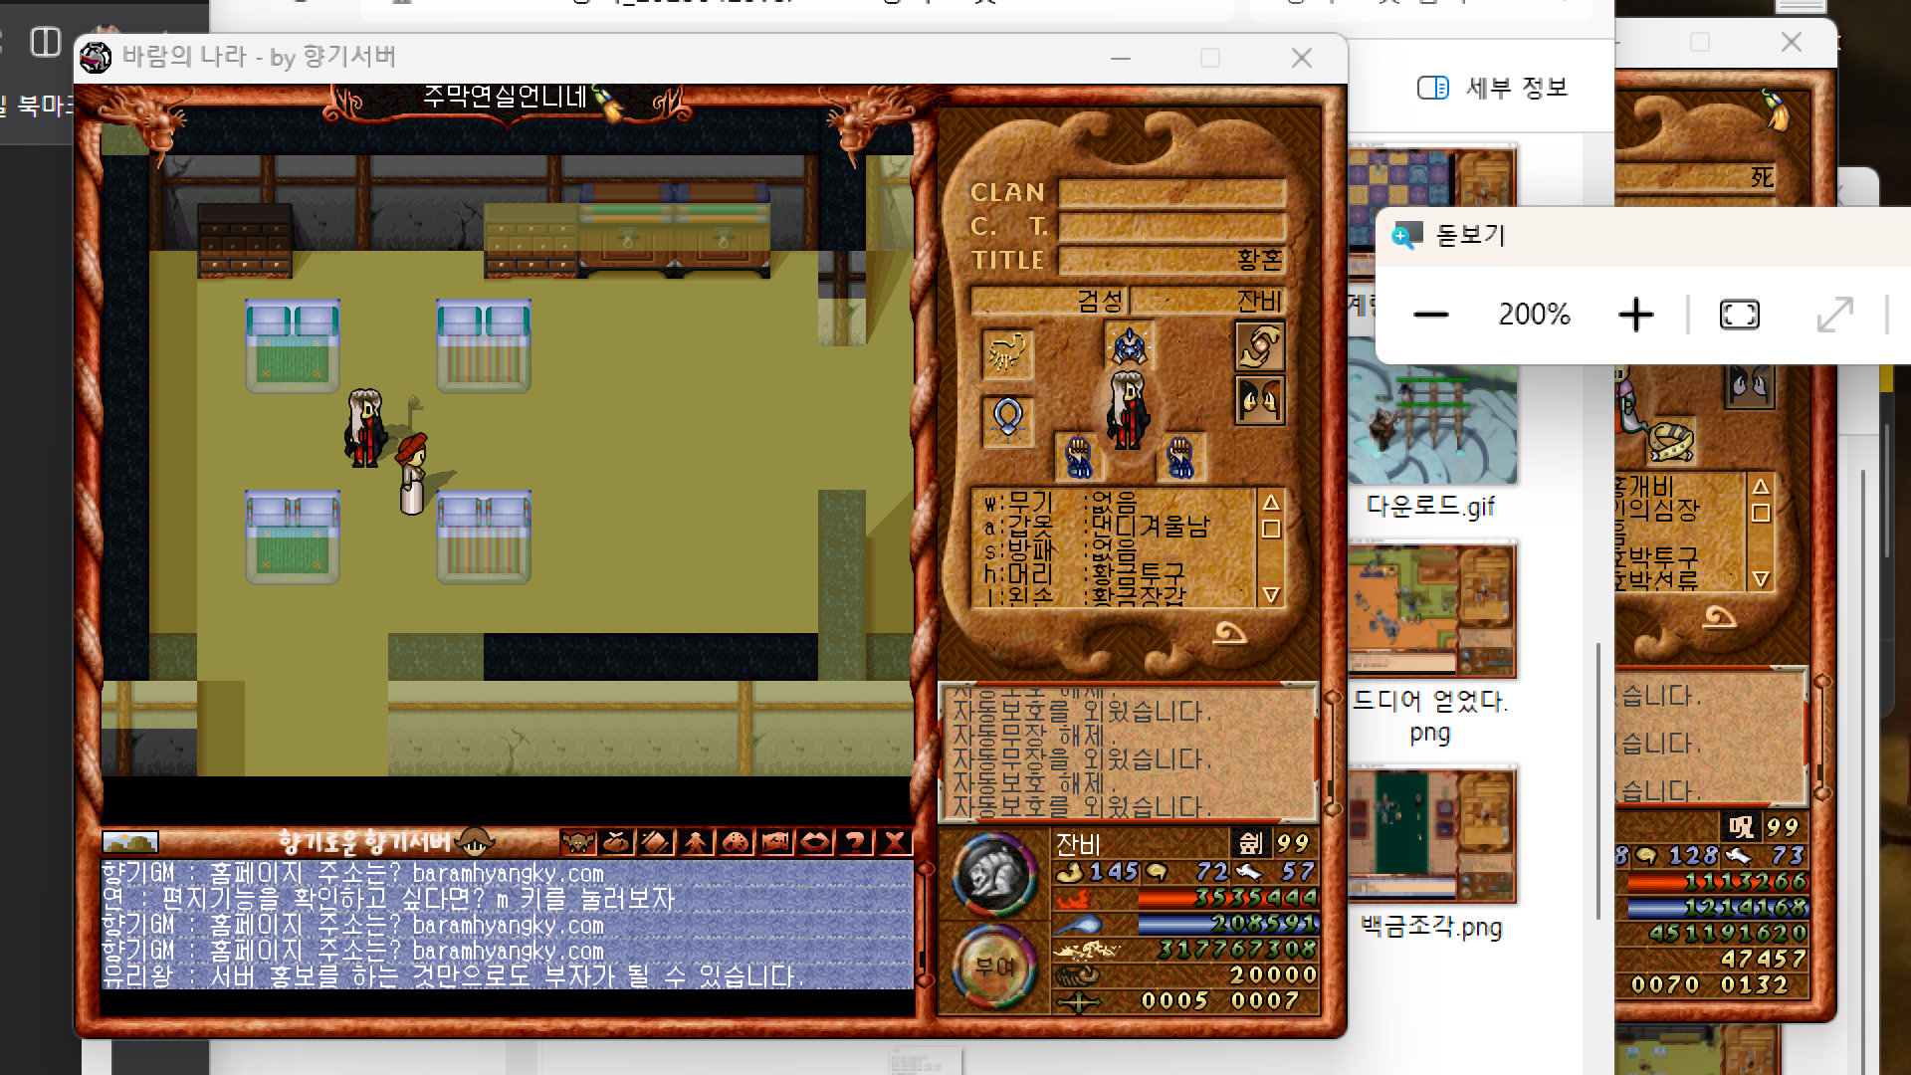Click the 부여 round orb button
1911x1075 pixels.
coord(993,966)
